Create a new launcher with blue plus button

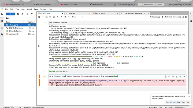pyautogui.click(x=11, y=14)
